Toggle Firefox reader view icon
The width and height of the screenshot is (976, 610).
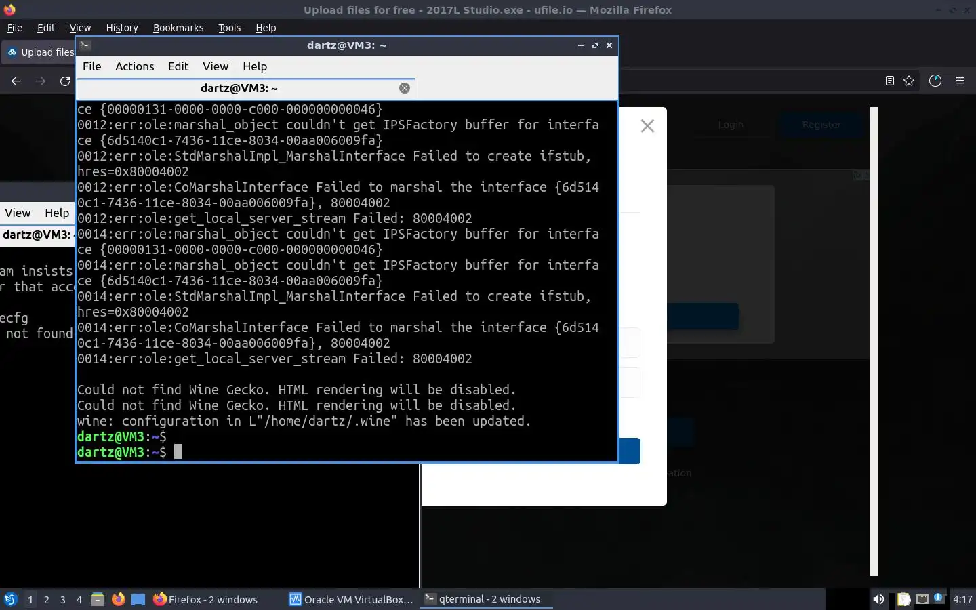(x=890, y=81)
